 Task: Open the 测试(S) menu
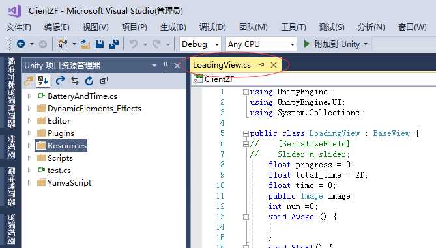point(332,27)
